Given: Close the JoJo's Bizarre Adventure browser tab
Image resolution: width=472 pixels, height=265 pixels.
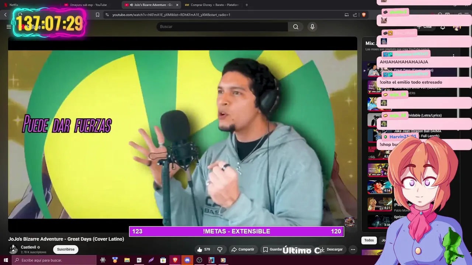Looking at the screenshot, I should point(177,5).
